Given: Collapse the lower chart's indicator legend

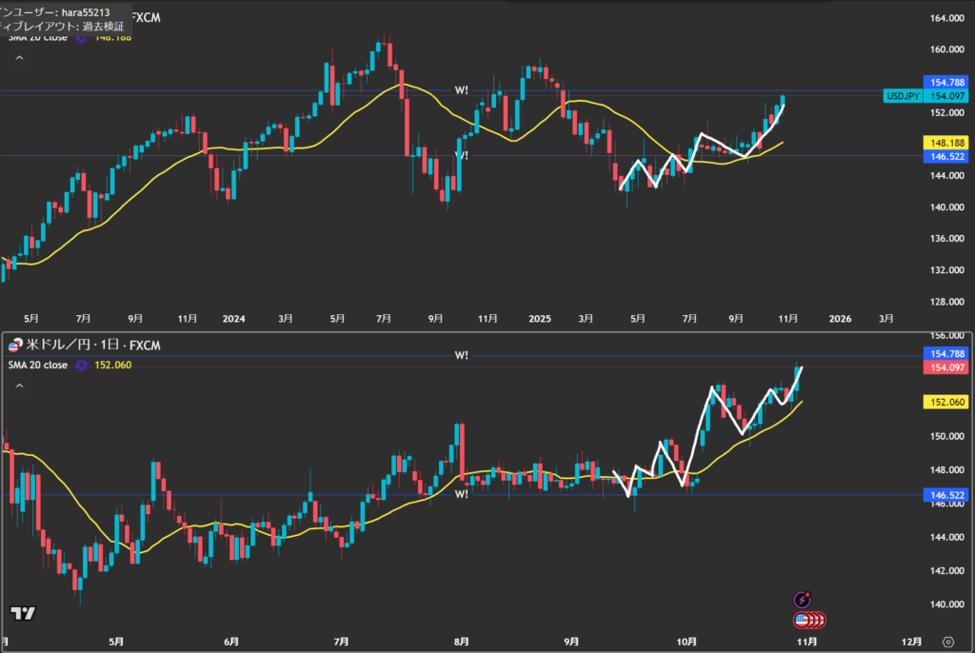Looking at the screenshot, I should point(18,386).
